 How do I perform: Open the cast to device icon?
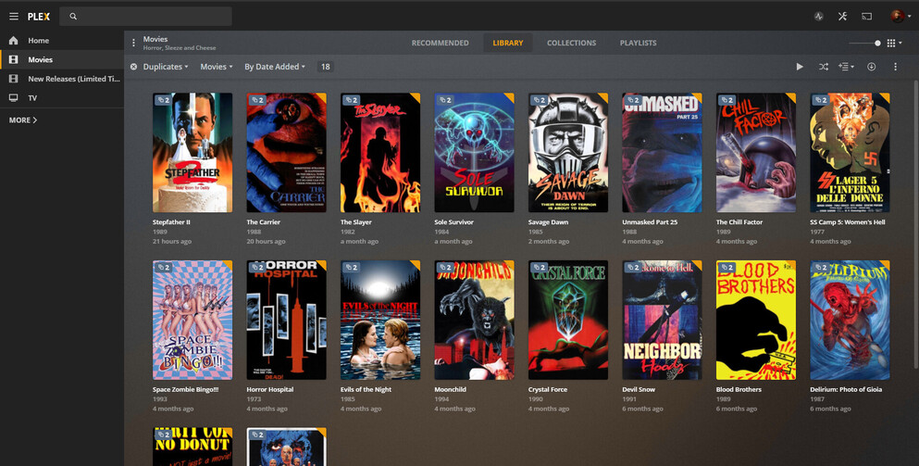[x=867, y=17]
